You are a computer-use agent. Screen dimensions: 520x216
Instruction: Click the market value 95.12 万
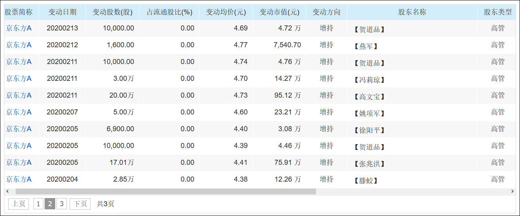(x=287, y=95)
